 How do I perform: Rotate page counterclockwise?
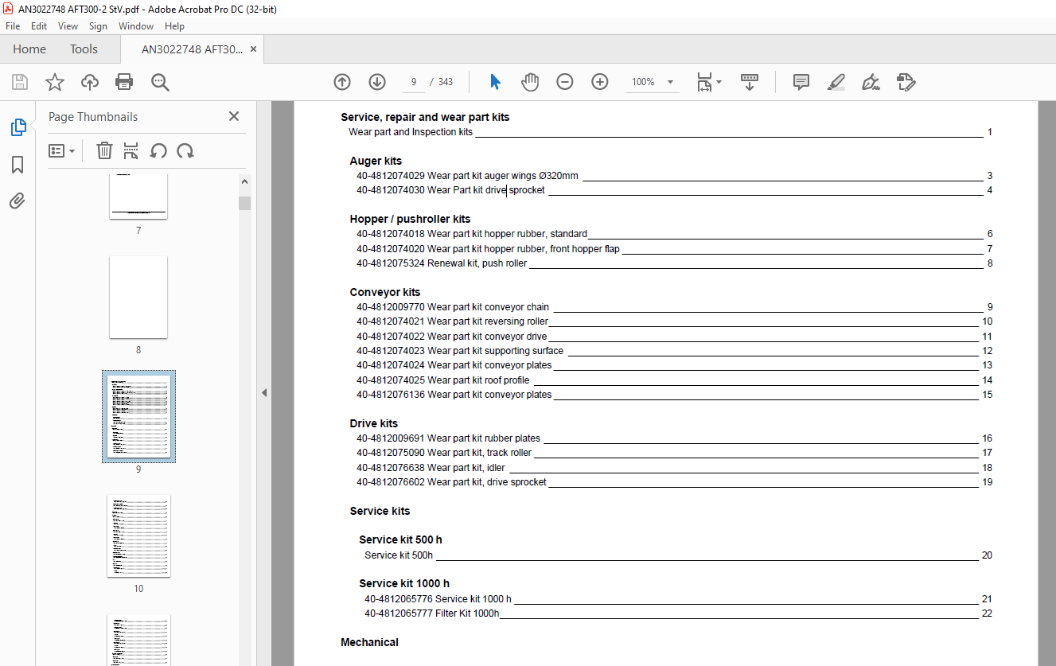[158, 151]
